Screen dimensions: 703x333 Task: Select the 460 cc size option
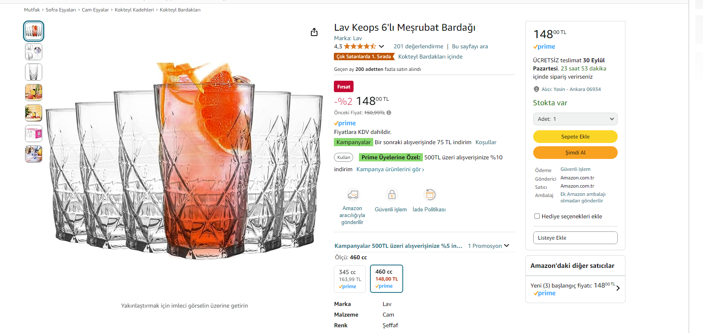coord(386,279)
